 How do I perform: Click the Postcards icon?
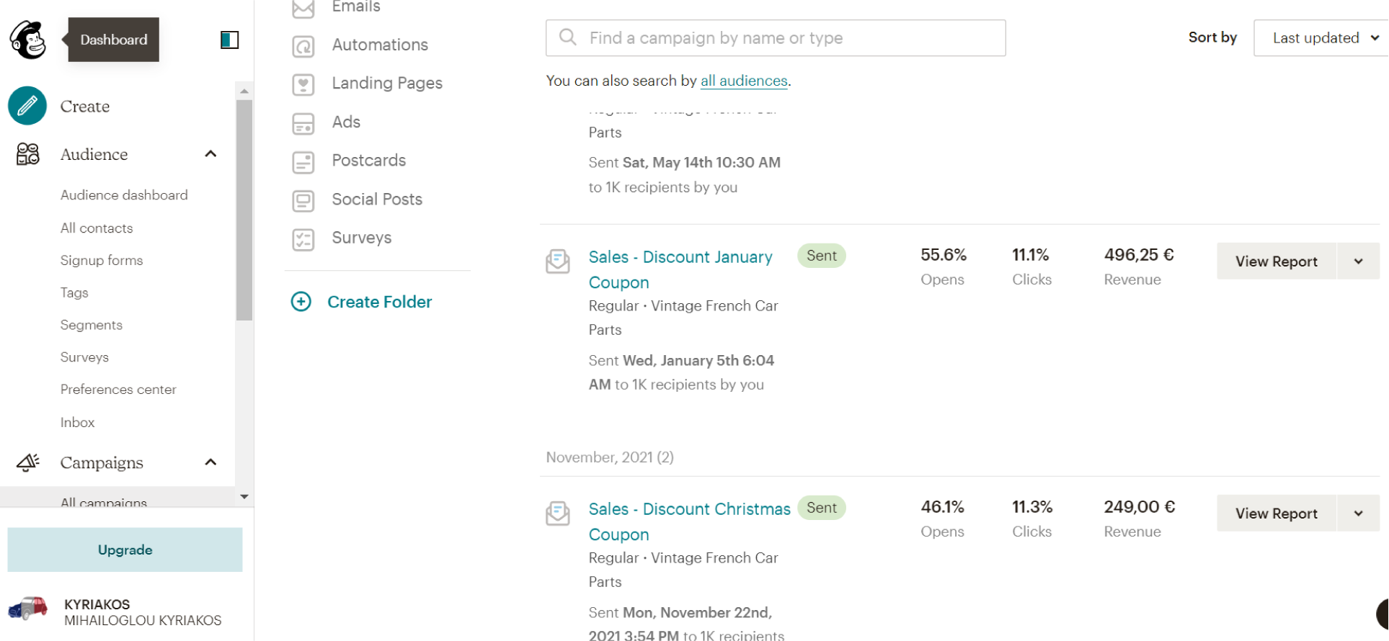(x=303, y=161)
